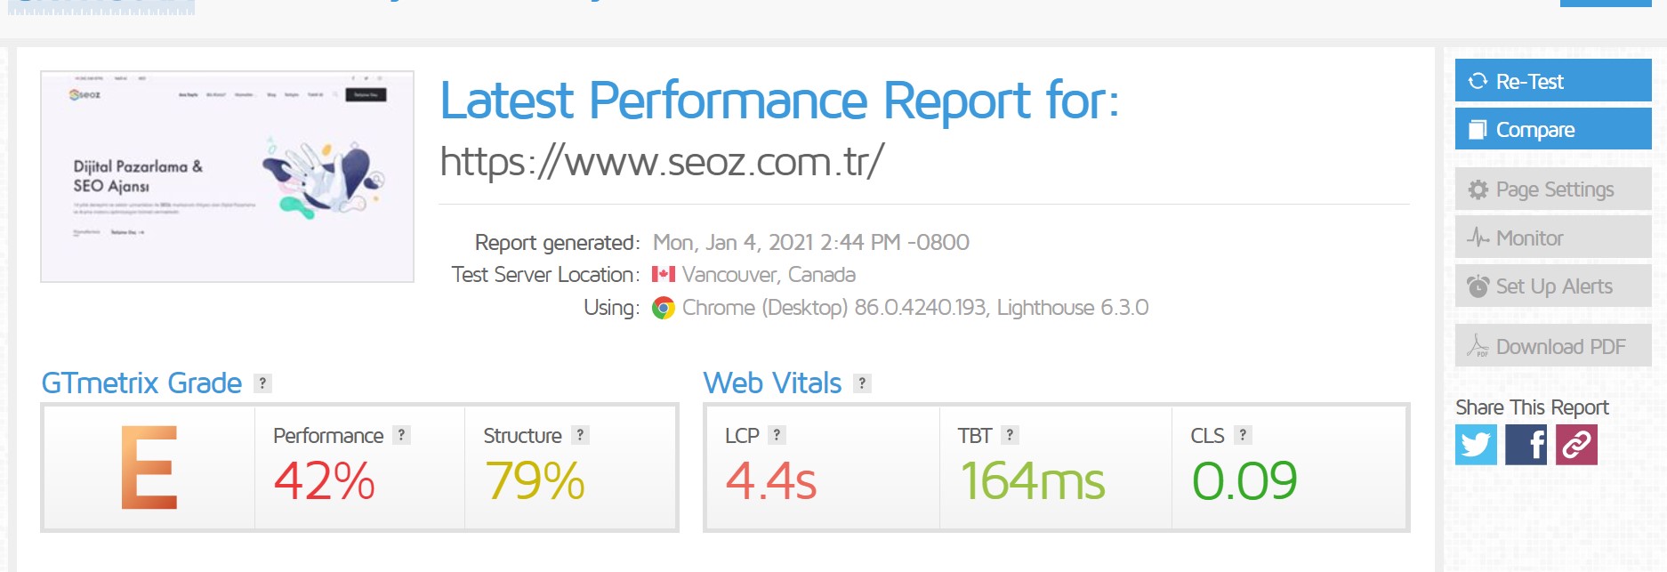Copy report link using chain icon
Screen dimensions: 1667x572
pyautogui.click(x=1576, y=444)
